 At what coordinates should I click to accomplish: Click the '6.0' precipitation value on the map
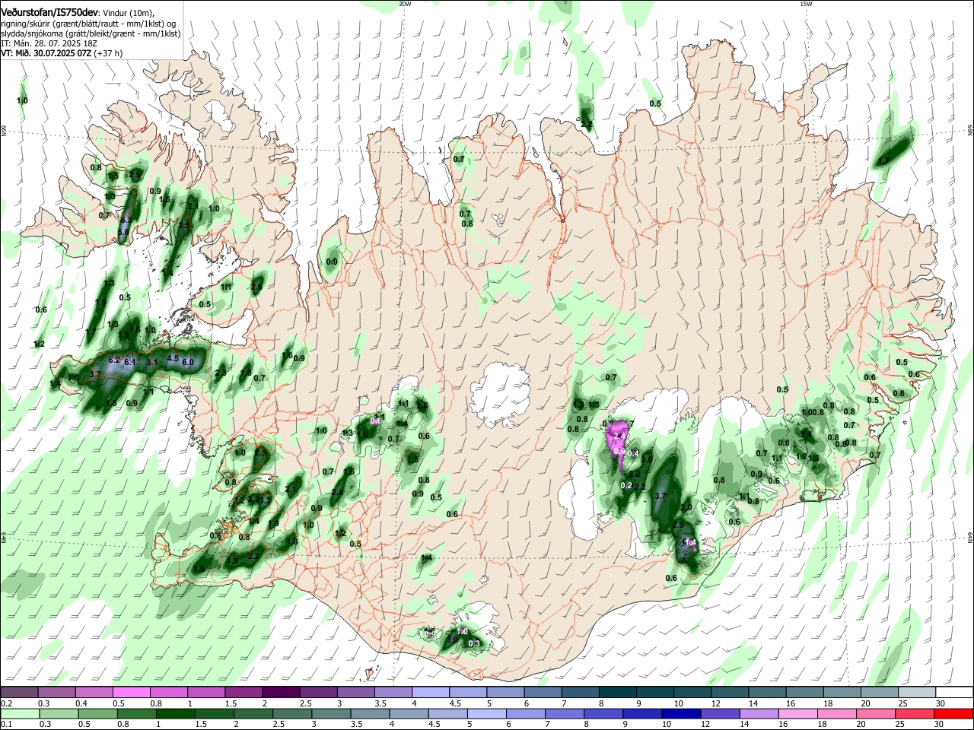point(187,362)
